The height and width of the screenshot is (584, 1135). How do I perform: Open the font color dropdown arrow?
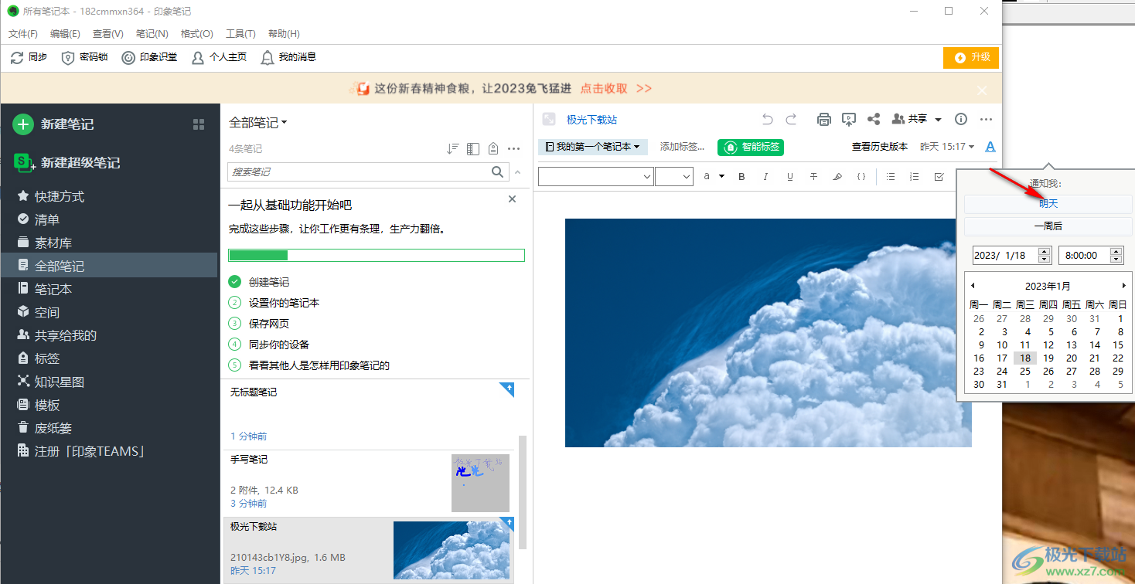click(722, 177)
